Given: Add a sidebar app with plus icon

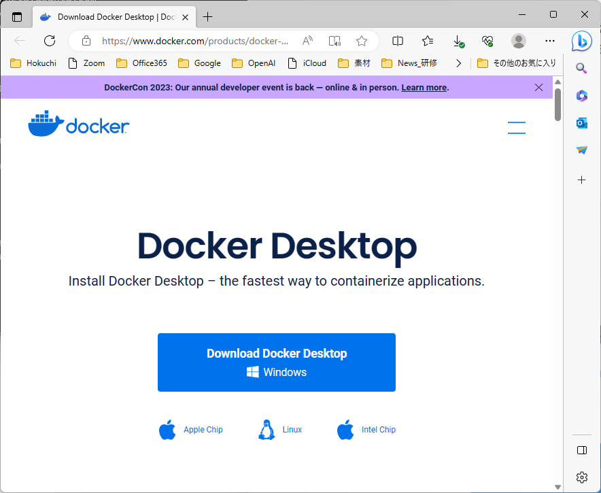Looking at the screenshot, I should (581, 180).
